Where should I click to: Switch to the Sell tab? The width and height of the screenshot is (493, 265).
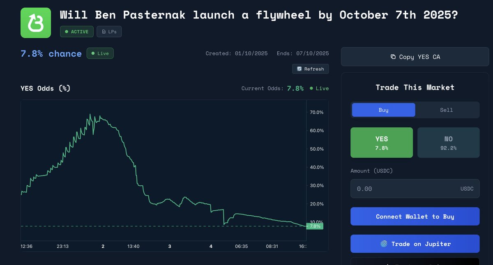click(x=447, y=110)
